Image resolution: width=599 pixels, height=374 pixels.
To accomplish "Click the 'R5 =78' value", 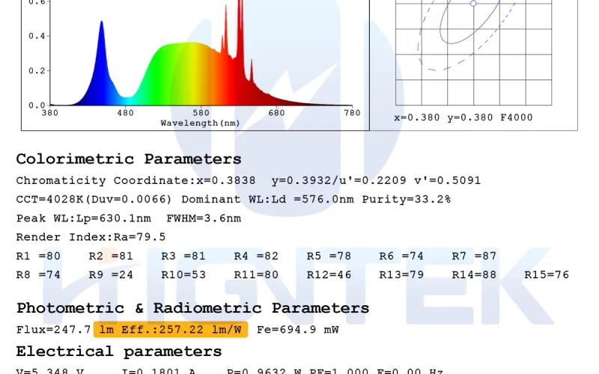I will click(329, 256).
